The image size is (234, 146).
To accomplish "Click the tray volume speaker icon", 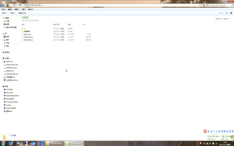I will pos(210,143).
